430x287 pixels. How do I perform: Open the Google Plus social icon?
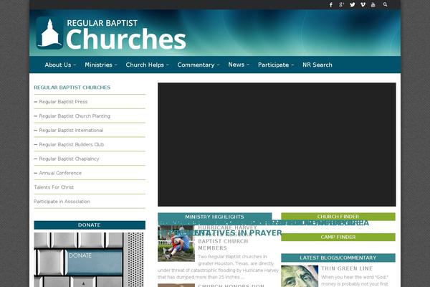click(341, 5)
